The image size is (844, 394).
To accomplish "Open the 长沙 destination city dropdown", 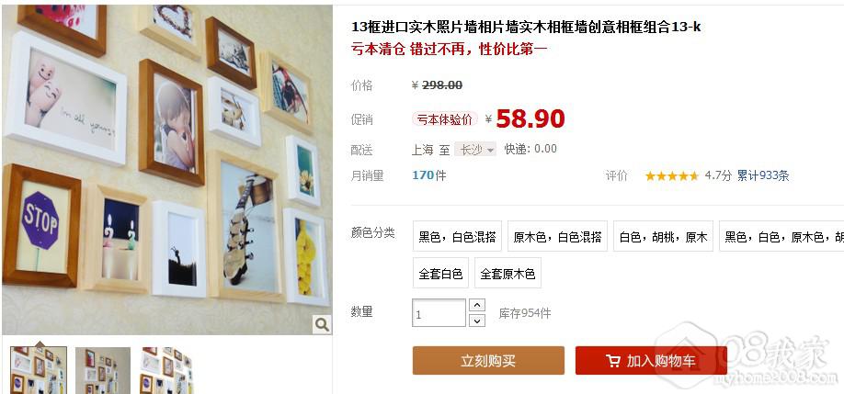I will (475, 150).
